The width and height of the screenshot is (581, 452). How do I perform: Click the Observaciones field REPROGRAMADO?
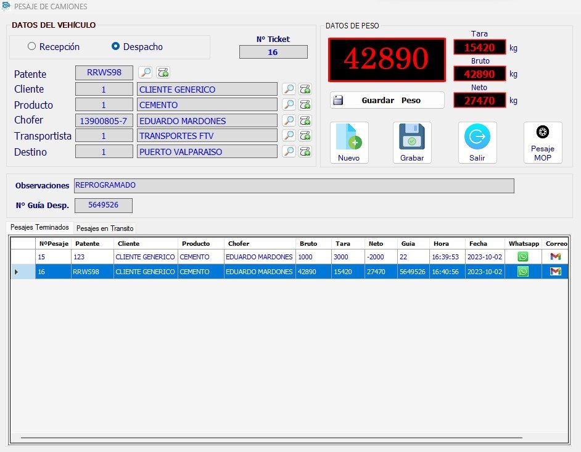[x=294, y=185]
